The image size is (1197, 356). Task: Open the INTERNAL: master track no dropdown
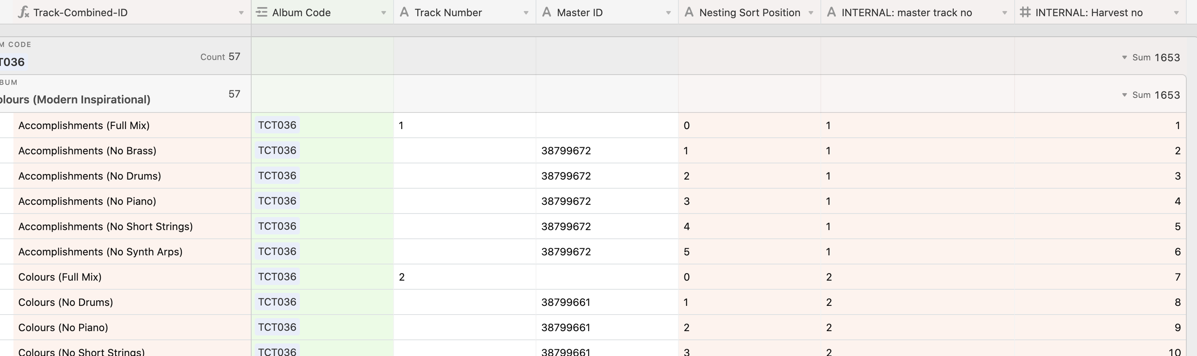tap(1005, 13)
